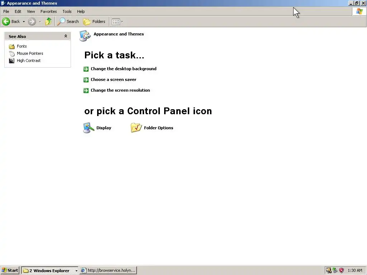367x275 pixels.
Task: Open the Mouse Pointers link
Action: pyautogui.click(x=30, y=54)
